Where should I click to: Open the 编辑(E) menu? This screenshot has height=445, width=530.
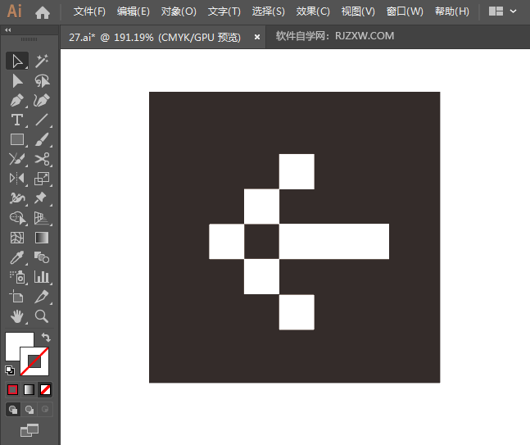(134, 11)
